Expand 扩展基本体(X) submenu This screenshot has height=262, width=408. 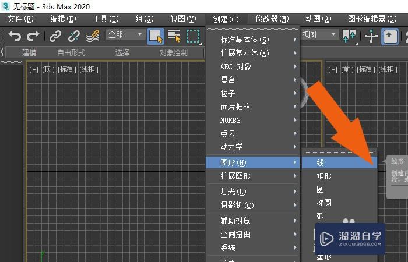pos(252,53)
